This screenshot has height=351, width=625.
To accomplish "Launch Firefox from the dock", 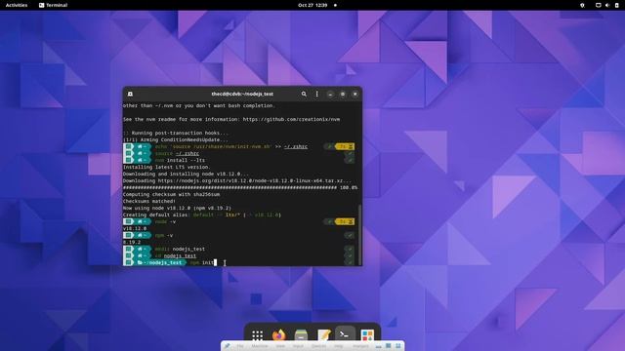I will 279,335.
